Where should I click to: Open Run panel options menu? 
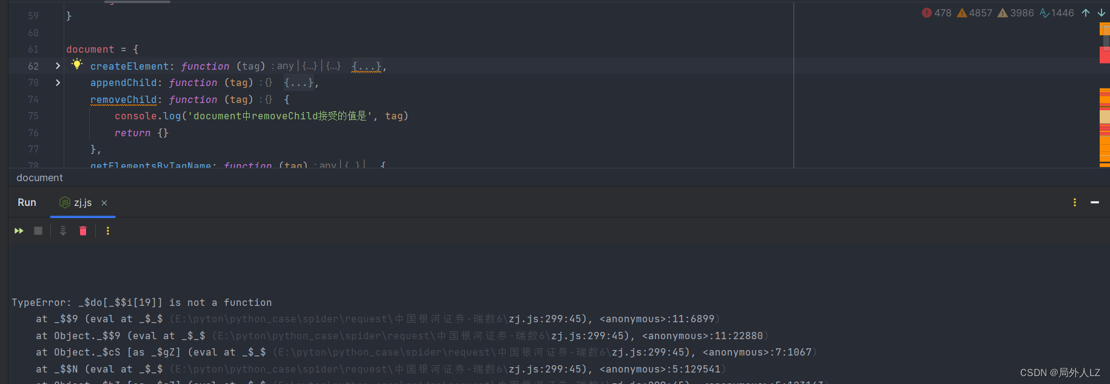[1075, 202]
